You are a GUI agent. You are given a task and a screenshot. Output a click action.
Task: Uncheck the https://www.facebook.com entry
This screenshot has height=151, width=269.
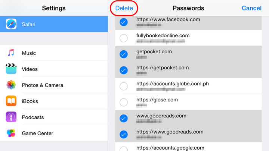coord(124,22)
